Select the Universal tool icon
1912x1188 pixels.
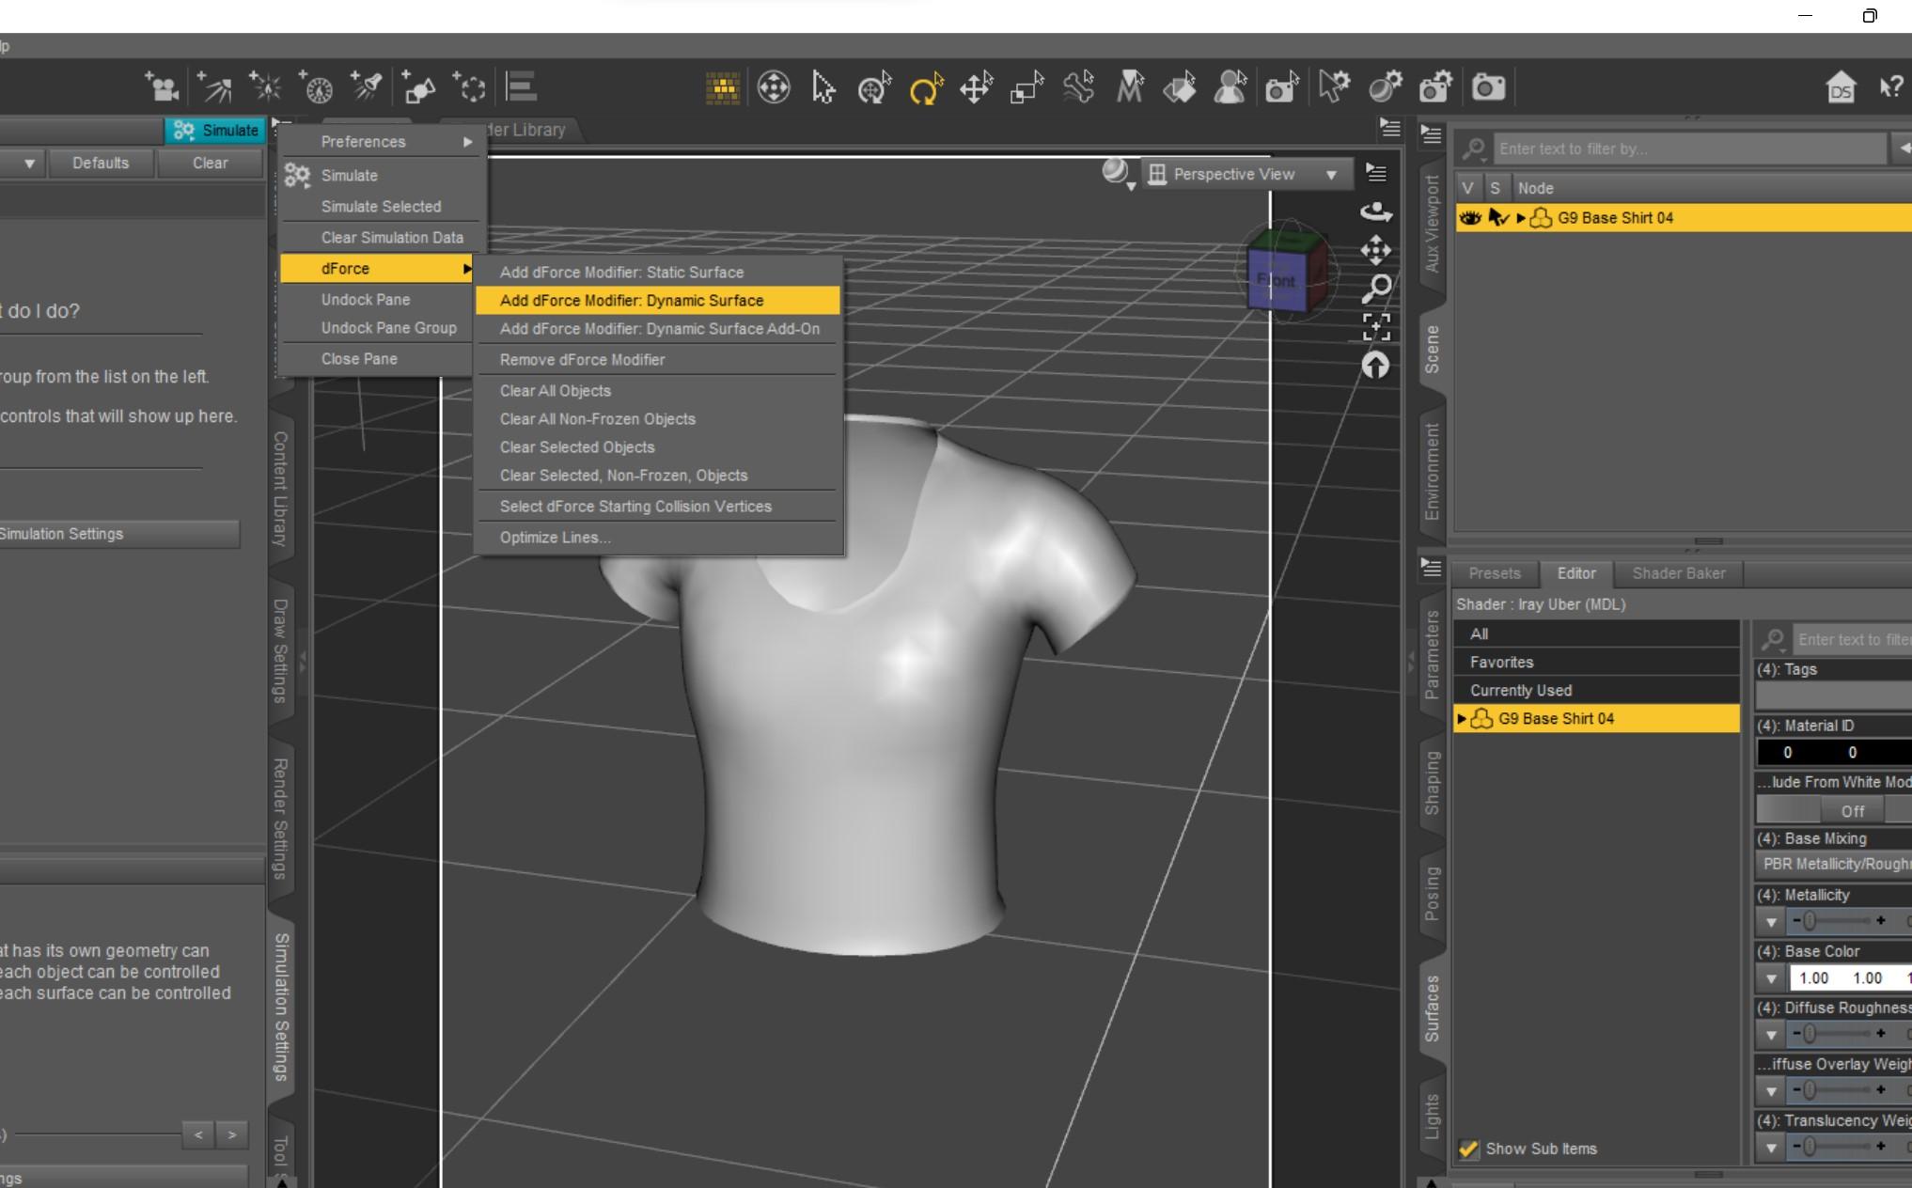click(874, 89)
